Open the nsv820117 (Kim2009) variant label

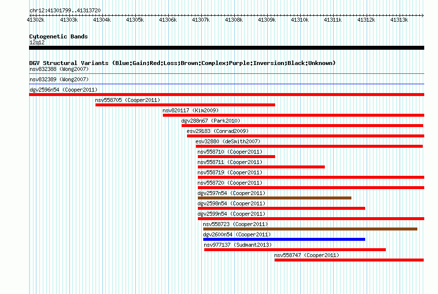coord(190,110)
